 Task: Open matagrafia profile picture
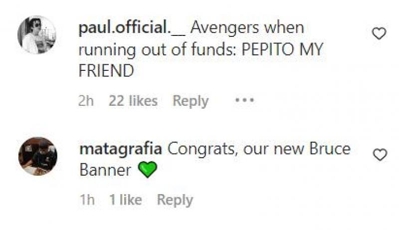37,156
